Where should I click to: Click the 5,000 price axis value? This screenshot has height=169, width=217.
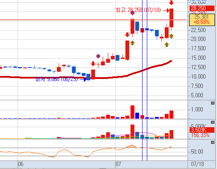tap(197, 95)
